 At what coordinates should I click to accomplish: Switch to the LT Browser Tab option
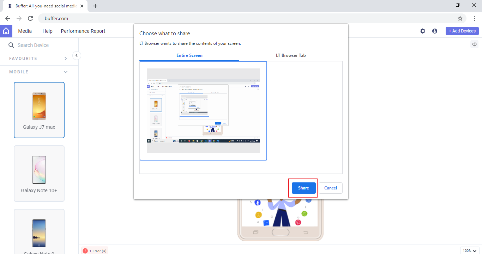click(x=291, y=55)
